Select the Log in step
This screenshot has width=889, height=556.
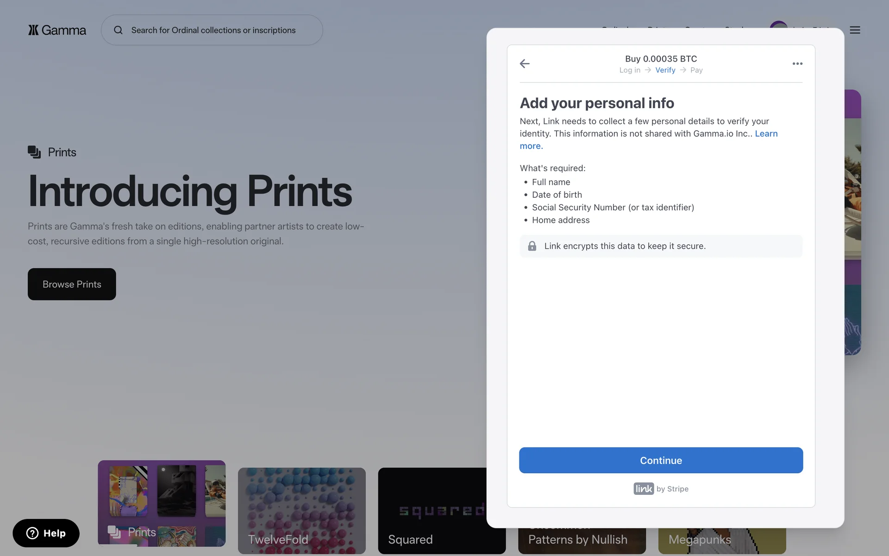coord(630,70)
